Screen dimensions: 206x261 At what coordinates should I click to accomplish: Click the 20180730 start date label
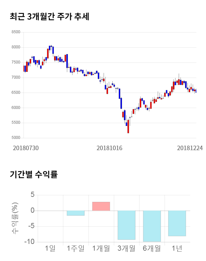pyautogui.click(x=26, y=148)
